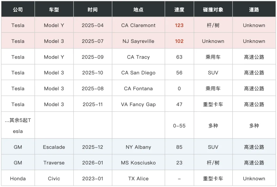This screenshot has width=277, height=187.
Task: Select the 速度 column header
Action: pos(179,9)
